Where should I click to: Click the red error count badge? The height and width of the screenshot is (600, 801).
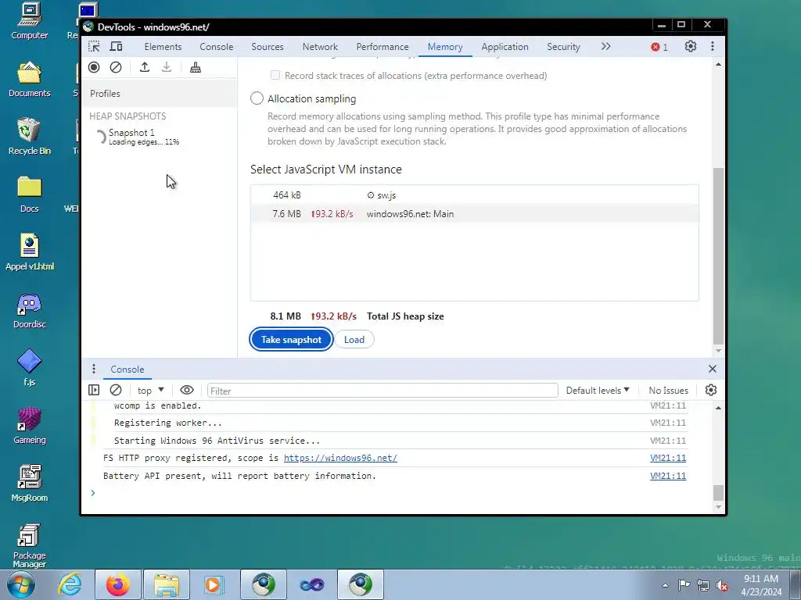tap(659, 47)
